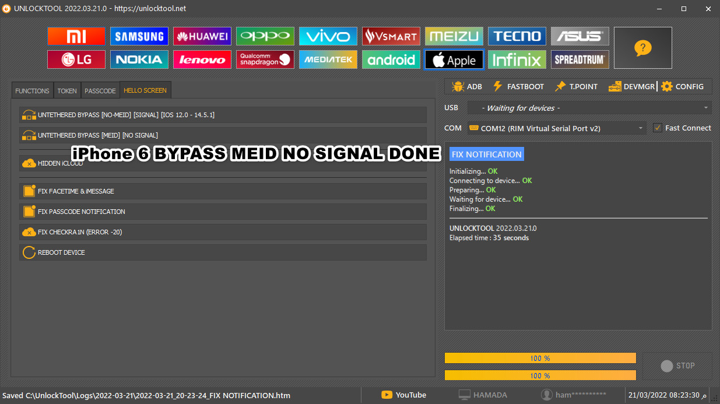Switch to the HELLO SCREEN tab
The height and width of the screenshot is (404, 720).
click(x=145, y=90)
